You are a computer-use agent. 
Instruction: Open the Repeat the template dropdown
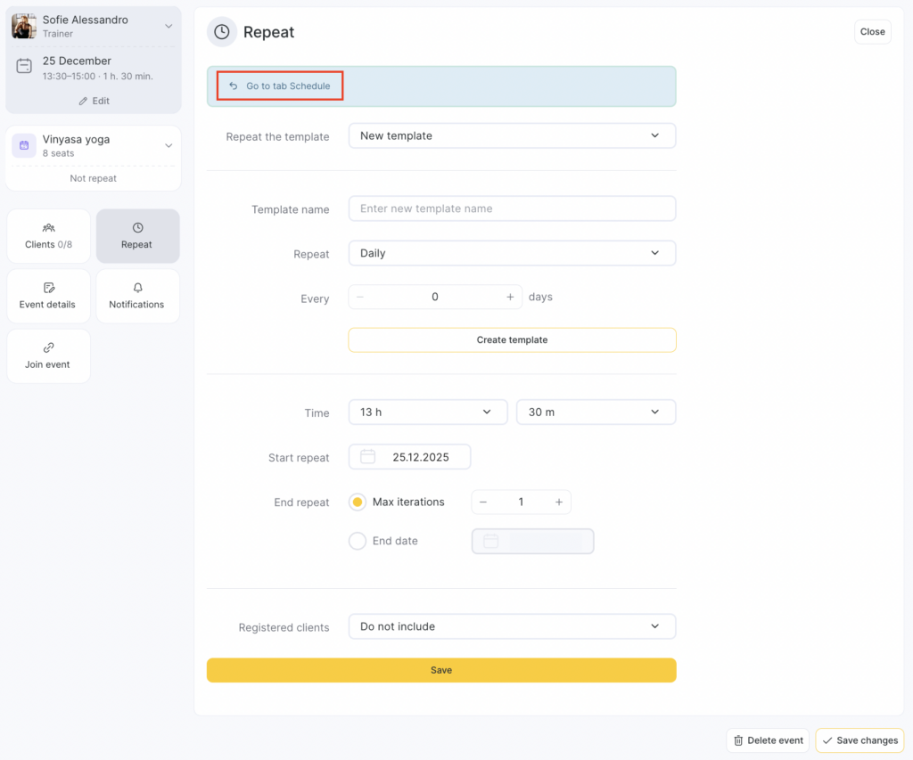click(512, 136)
